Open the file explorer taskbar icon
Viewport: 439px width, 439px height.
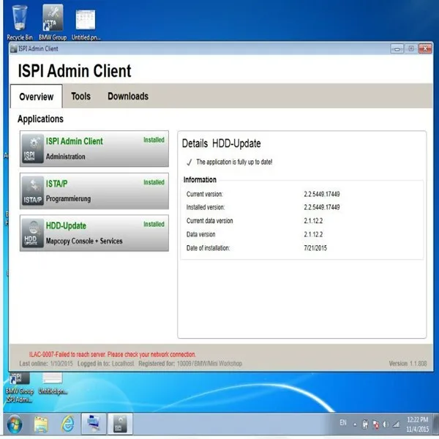41,424
